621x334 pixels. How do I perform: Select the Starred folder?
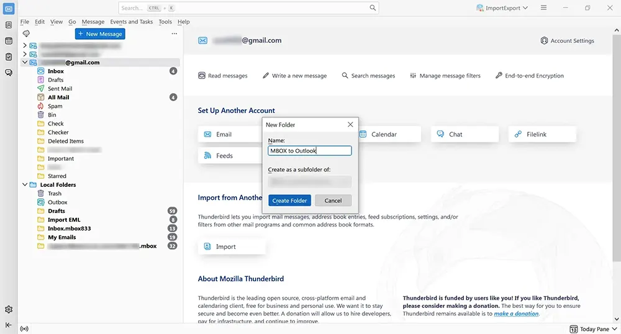57,176
